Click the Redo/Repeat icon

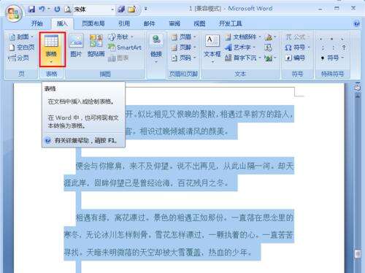(57, 9)
